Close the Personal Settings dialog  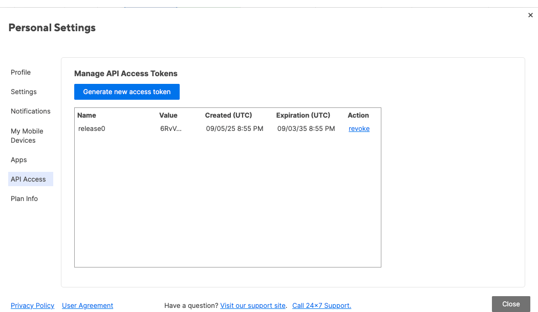[x=510, y=303]
